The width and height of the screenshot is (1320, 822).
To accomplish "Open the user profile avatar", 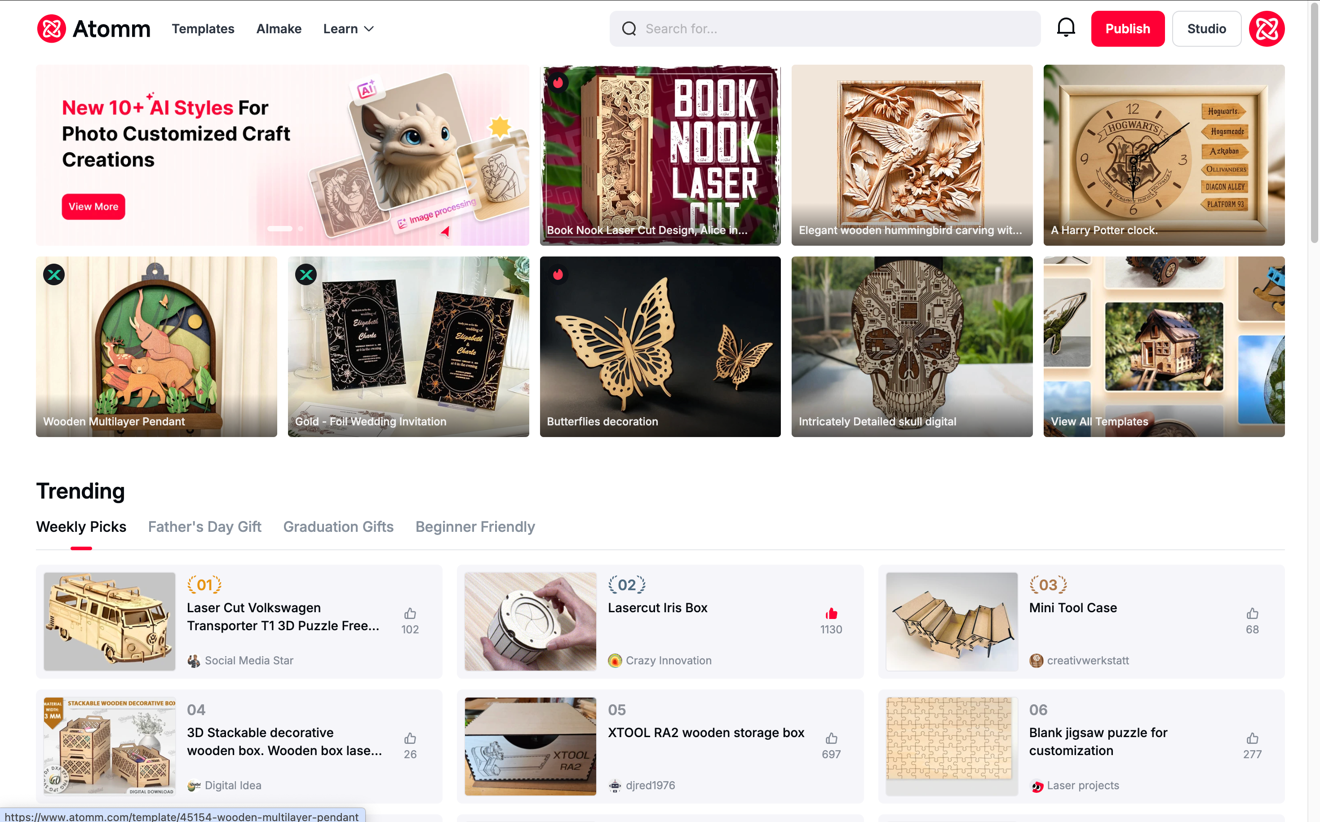I will (x=1267, y=29).
